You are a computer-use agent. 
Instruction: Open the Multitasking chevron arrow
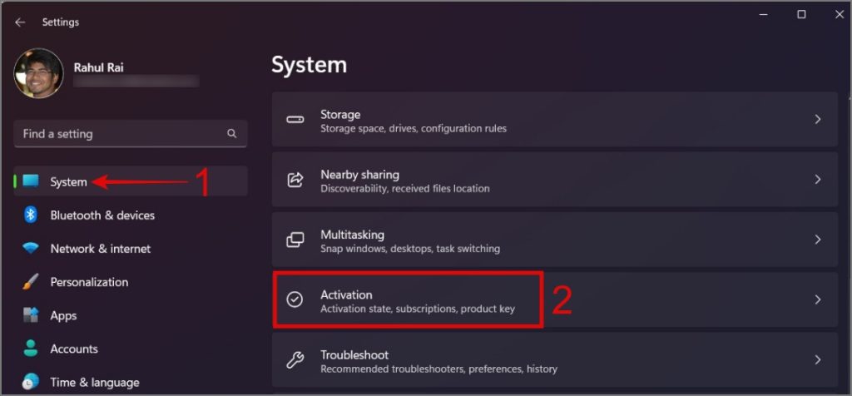click(x=818, y=240)
